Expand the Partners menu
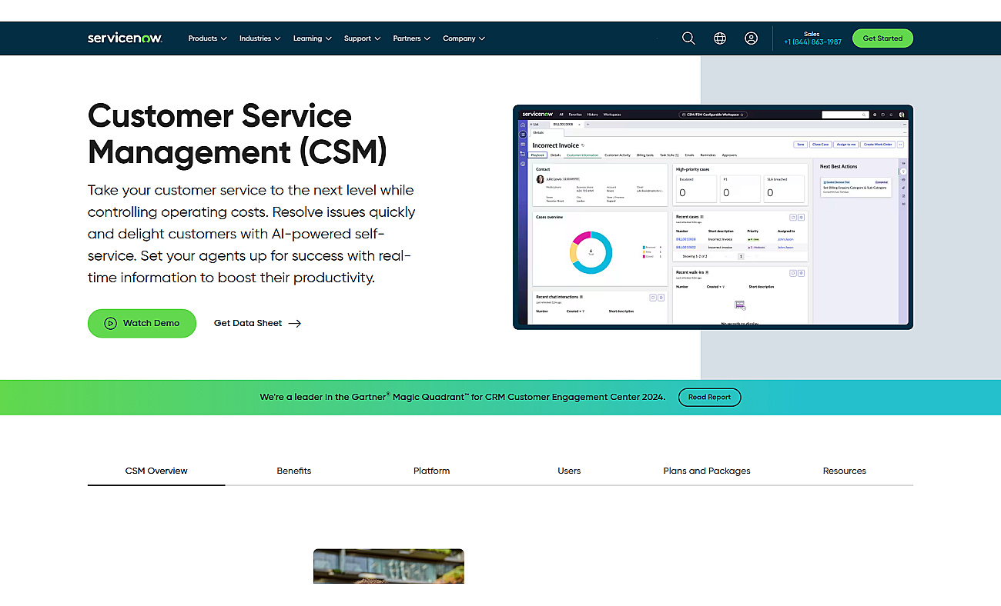1001x606 pixels. pyautogui.click(x=411, y=38)
